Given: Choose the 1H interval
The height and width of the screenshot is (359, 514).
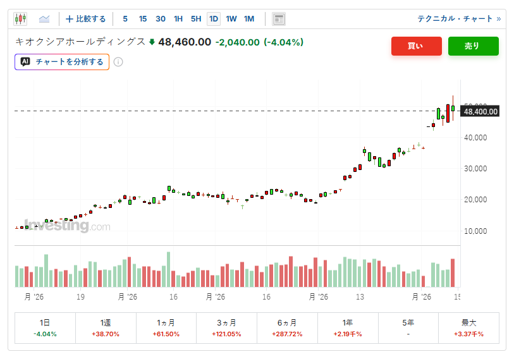Looking at the screenshot, I should (x=178, y=19).
